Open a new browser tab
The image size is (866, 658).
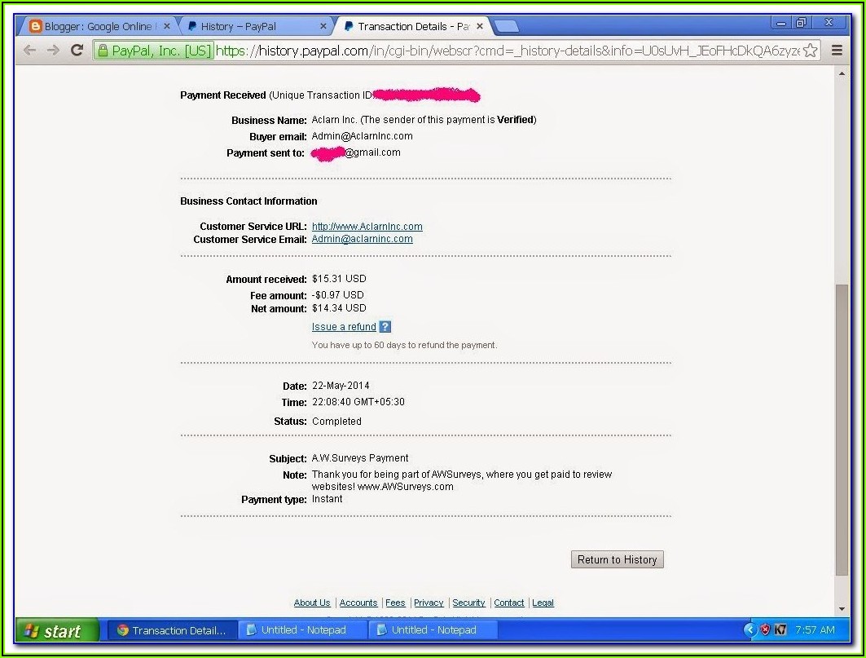click(506, 26)
